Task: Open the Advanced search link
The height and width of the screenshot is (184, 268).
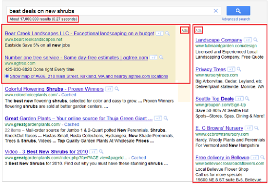Action: click(236, 19)
